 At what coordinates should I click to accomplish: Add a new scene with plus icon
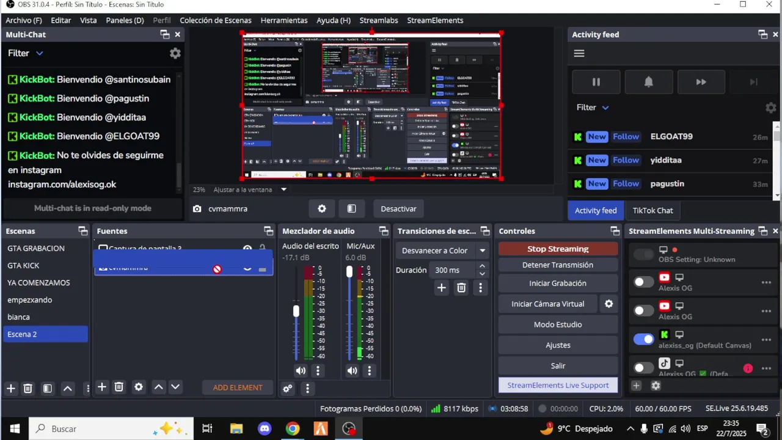click(10, 388)
